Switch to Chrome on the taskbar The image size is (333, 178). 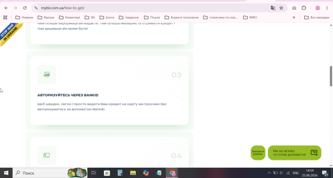(x=172, y=173)
